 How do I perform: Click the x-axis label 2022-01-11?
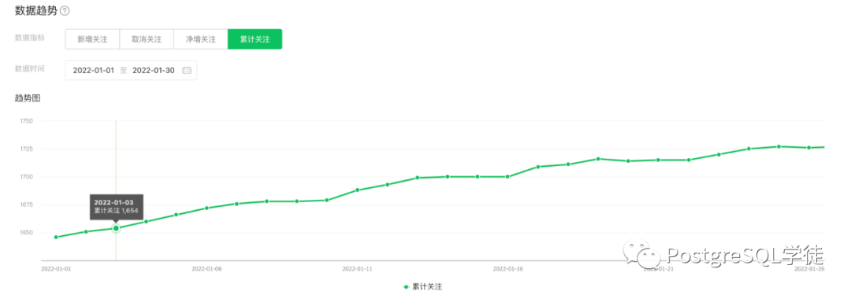click(x=357, y=268)
